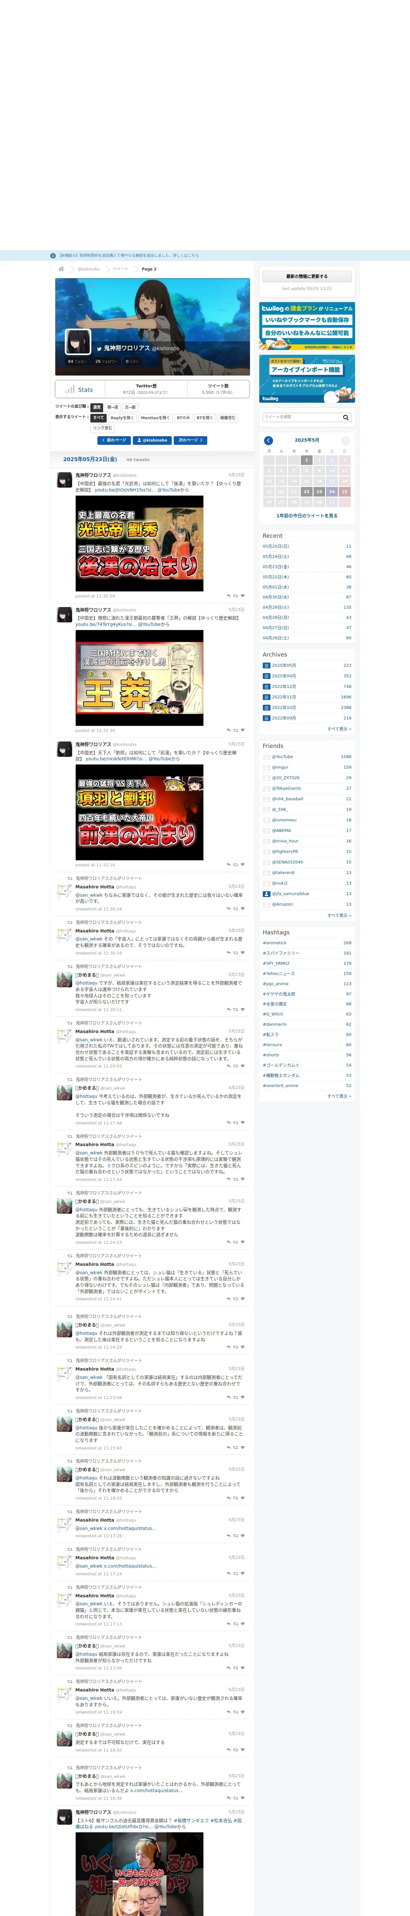Viewport: 410px width, 1916px height.
Task: Open the Stats tab
Action: click(x=80, y=389)
